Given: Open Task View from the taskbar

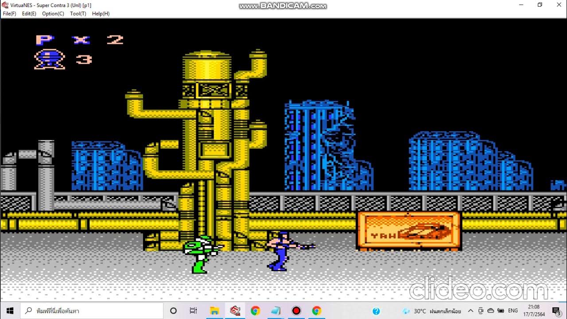Looking at the screenshot, I should (x=193, y=311).
